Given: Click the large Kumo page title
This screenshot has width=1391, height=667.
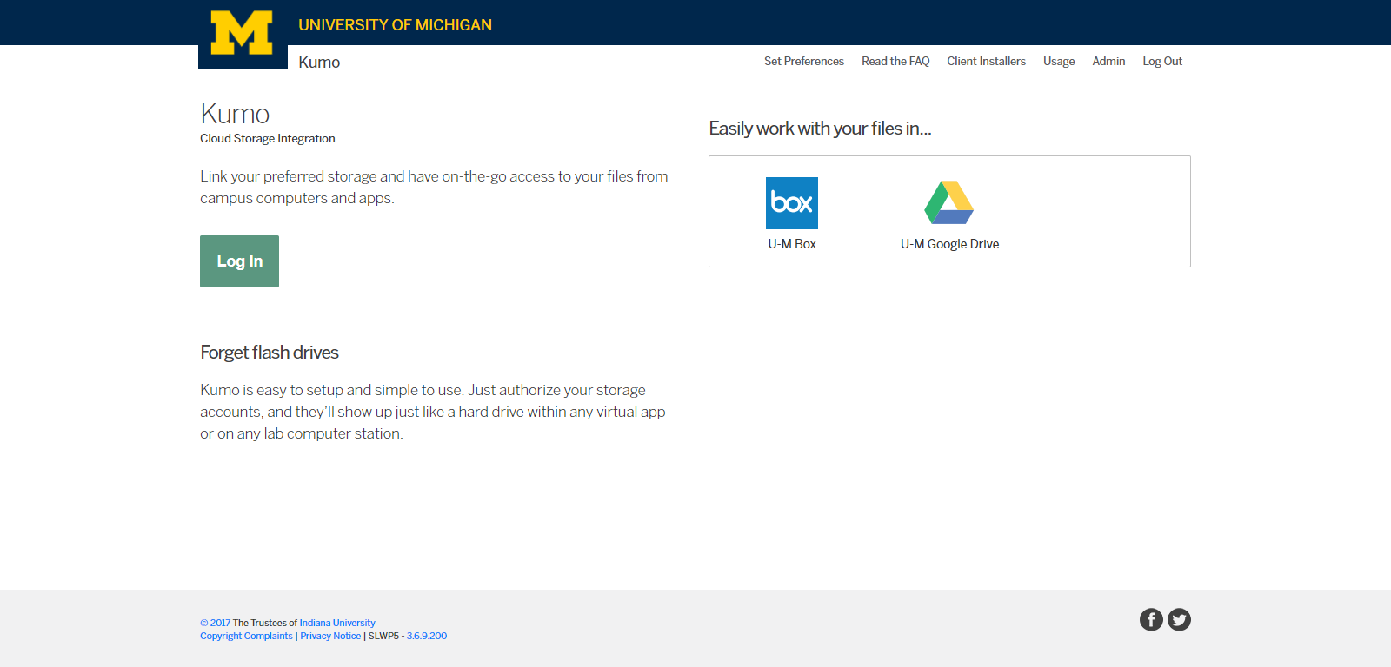Looking at the screenshot, I should pos(235,114).
